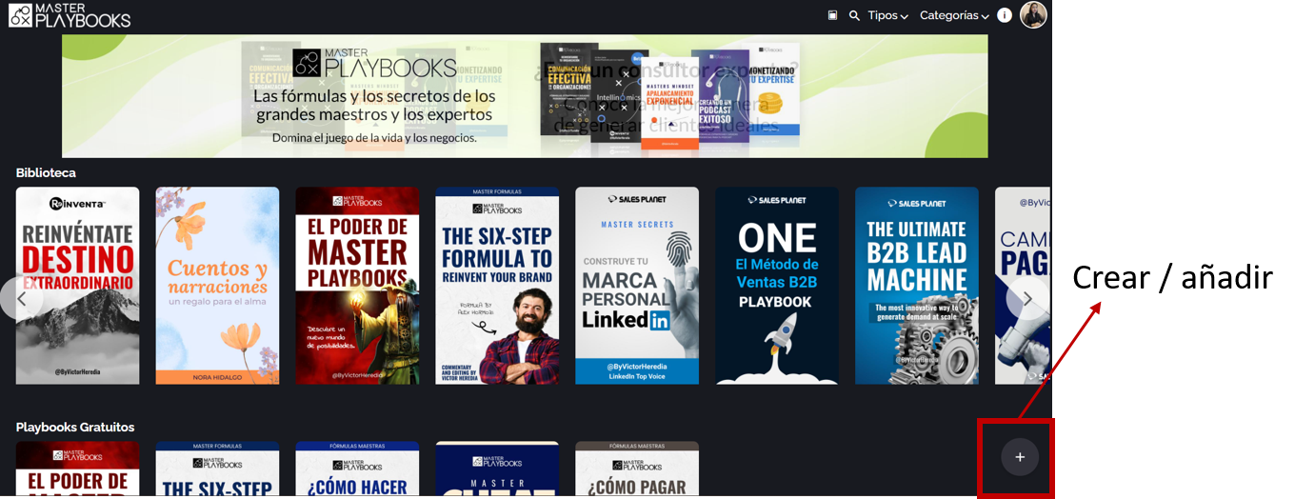The width and height of the screenshot is (1295, 499).
Task: Open Cuentos y narraciones book
Action: click(x=218, y=286)
